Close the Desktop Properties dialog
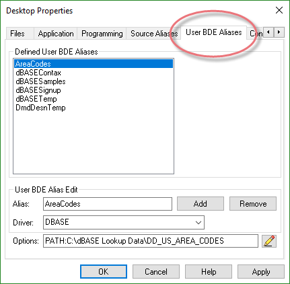The height and width of the screenshot is (284, 290). click(x=279, y=10)
